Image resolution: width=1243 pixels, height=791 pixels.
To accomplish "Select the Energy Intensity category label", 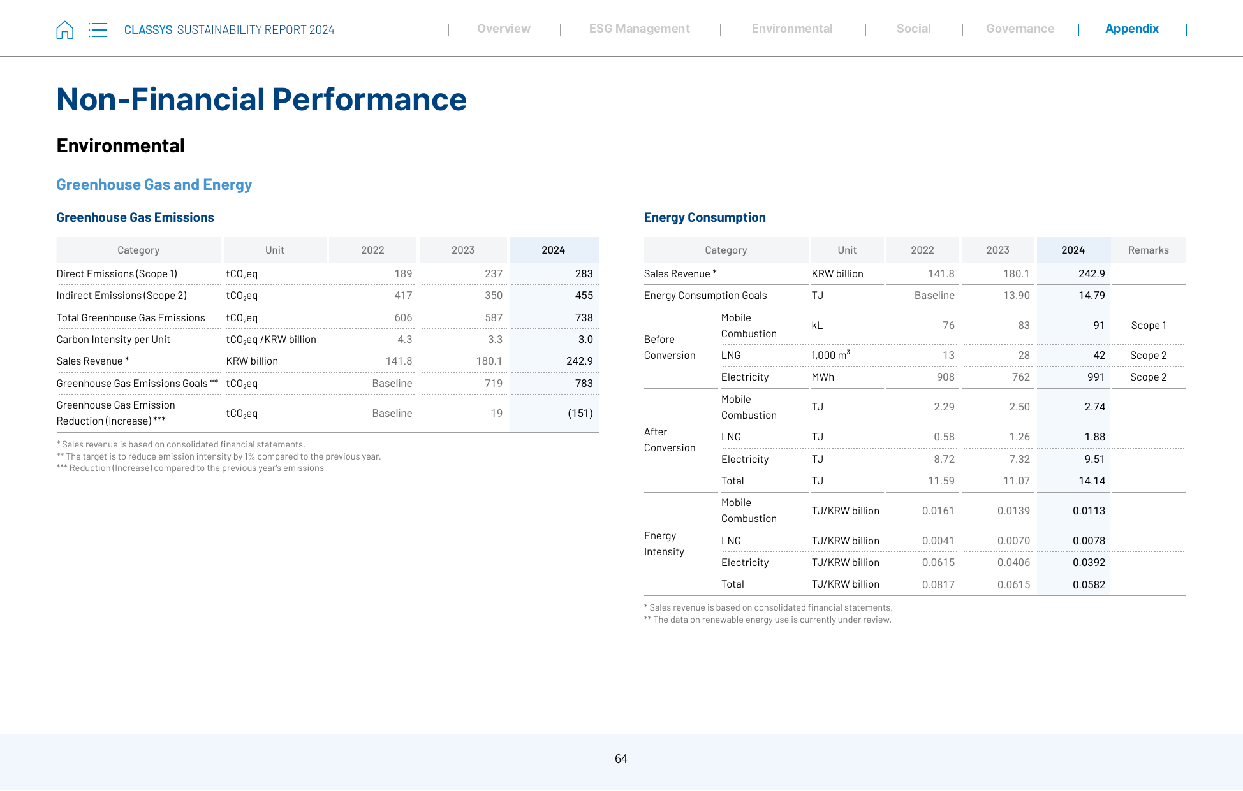I will [x=664, y=544].
